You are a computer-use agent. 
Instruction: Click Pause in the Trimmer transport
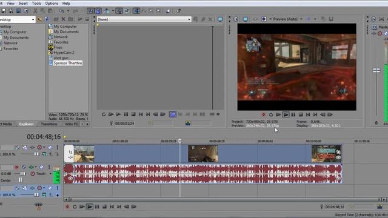click(x=126, y=114)
